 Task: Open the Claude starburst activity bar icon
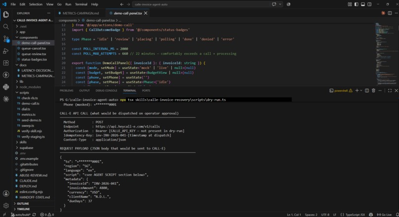pos(6,99)
